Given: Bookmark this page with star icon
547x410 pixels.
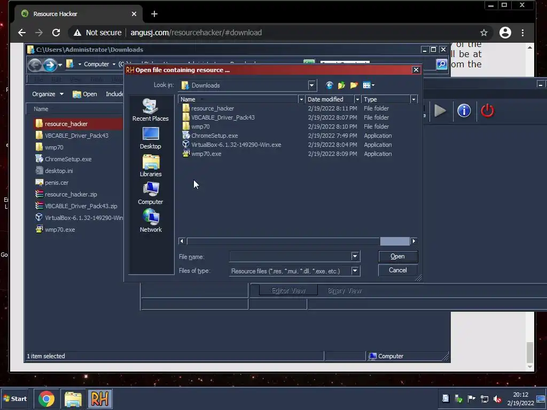Looking at the screenshot, I should [x=483, y=33].
